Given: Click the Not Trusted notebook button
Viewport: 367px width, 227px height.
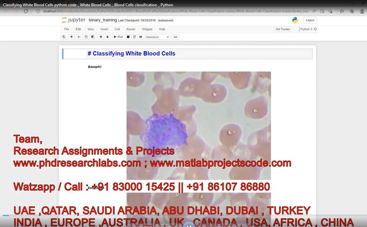Looking at the screenshot, I should point(283,29).
